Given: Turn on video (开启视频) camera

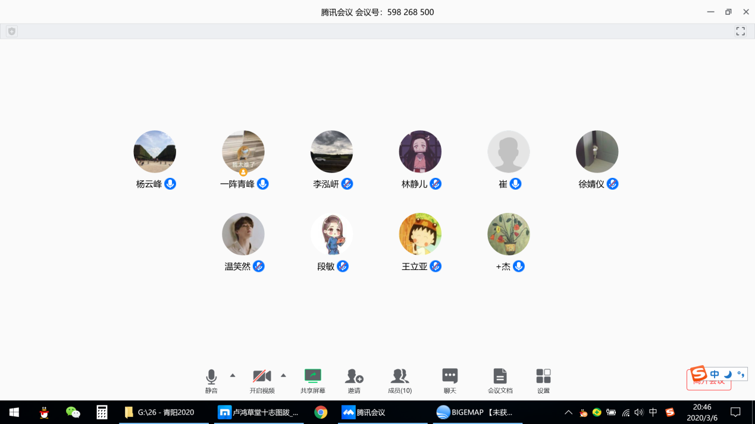Looking at the screenshot, I should click(262, 376).
